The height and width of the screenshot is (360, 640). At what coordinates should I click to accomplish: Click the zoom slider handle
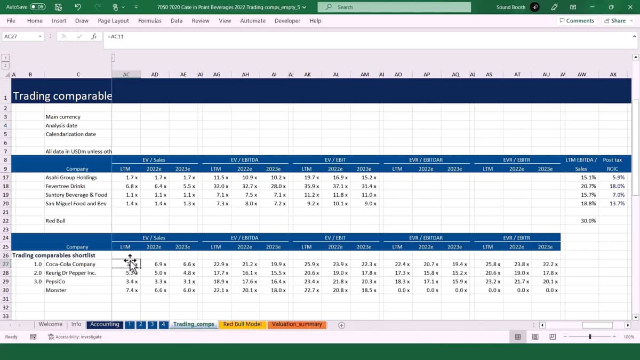point(590,337)
